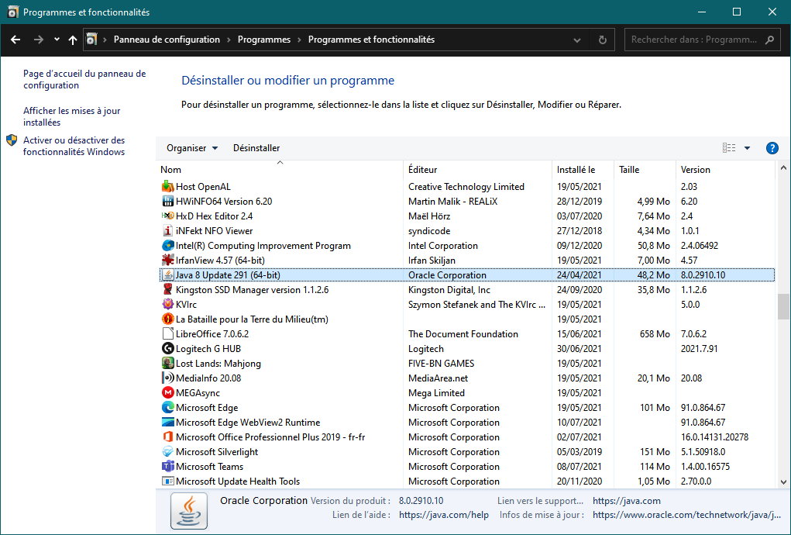Click the oracle.com technetwork update info text
This screenshot has width=791, height=535.
687,515
